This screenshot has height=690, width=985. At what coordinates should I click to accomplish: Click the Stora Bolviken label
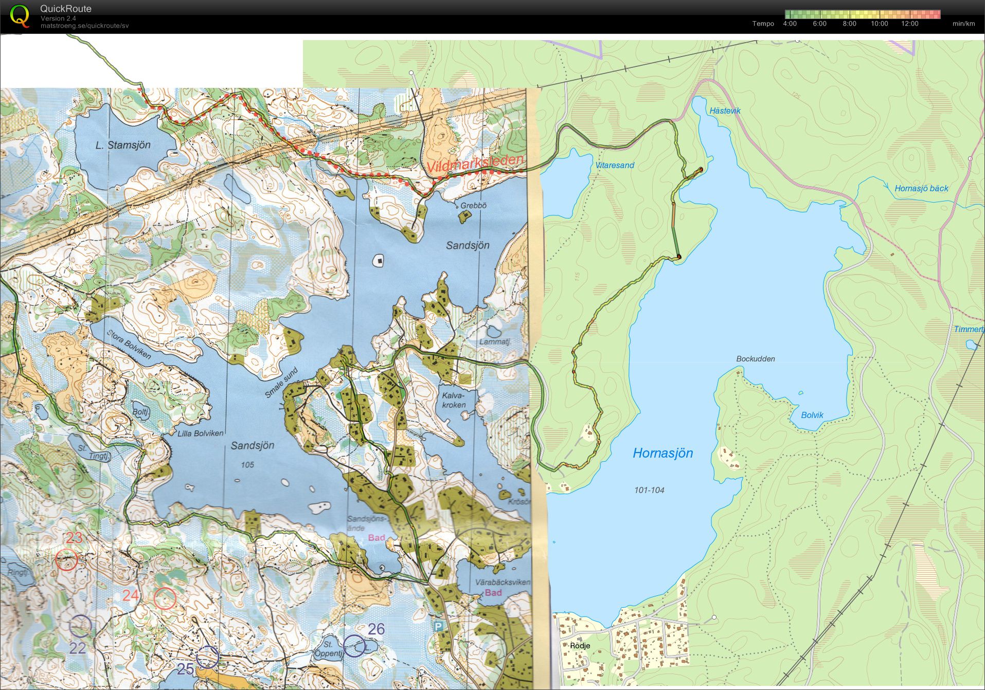pyautogui.click(x=129, y=343)
